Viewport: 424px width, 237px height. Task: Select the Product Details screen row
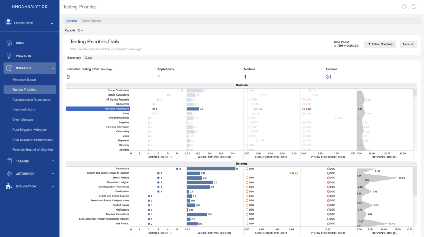click(x=120, y=205)
